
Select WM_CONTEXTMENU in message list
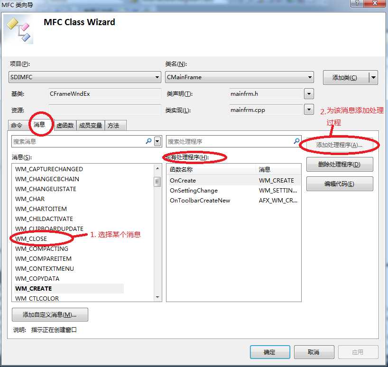[45, 268]
